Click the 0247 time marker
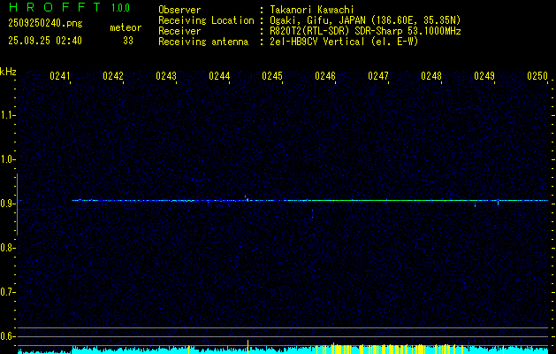This screenshot has width=556, height=354. pyautogui.click(x=378, y=76)
